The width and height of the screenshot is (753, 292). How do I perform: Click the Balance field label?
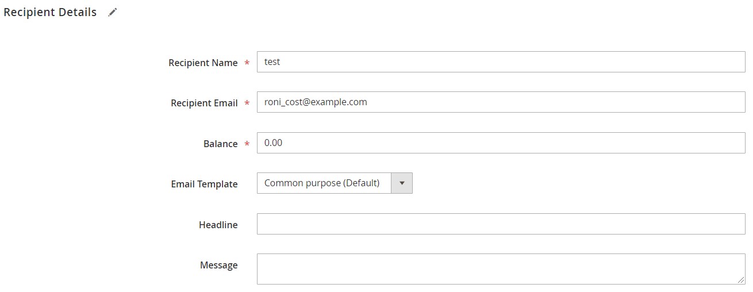pyautogui.click(x=220, y=144)
